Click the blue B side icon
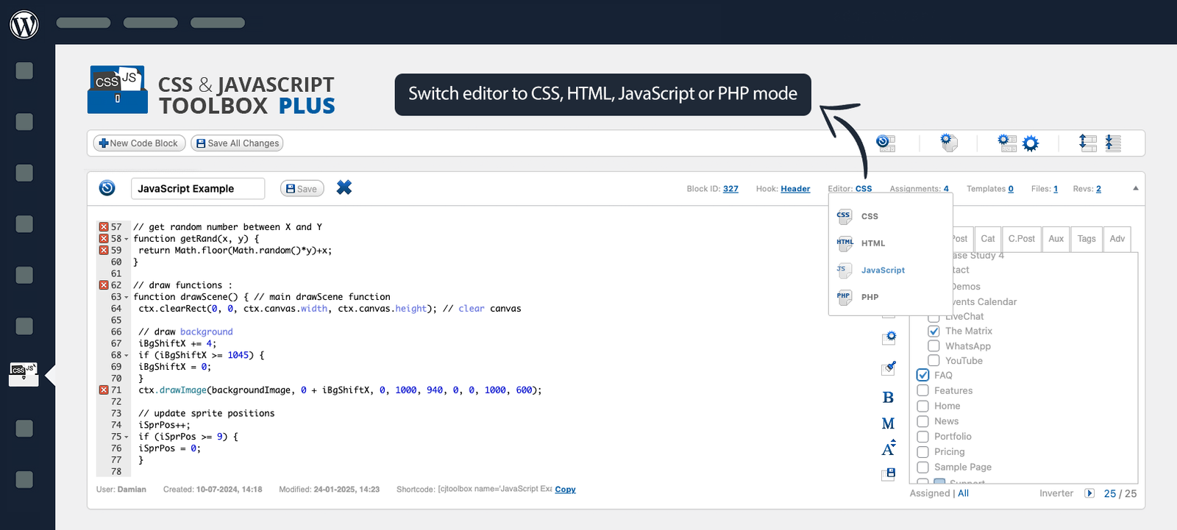This screenshot has width=1177, height=530. pyautogui.click(x=888, y=398)
